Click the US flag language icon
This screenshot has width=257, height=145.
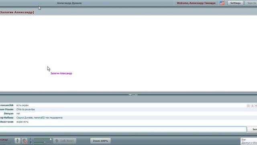coord(222,3)
